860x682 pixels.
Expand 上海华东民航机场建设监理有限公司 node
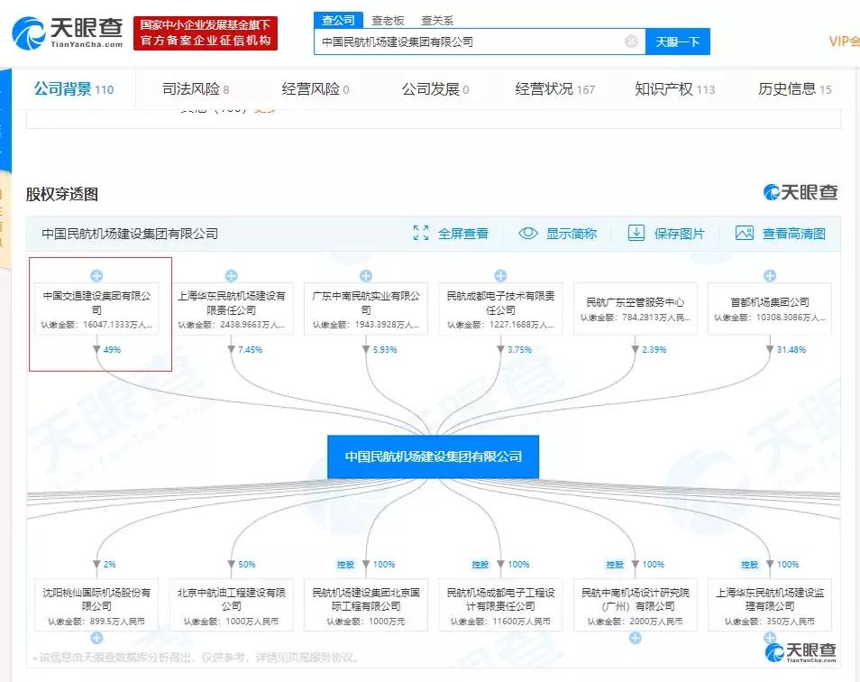tap(771, 636)
